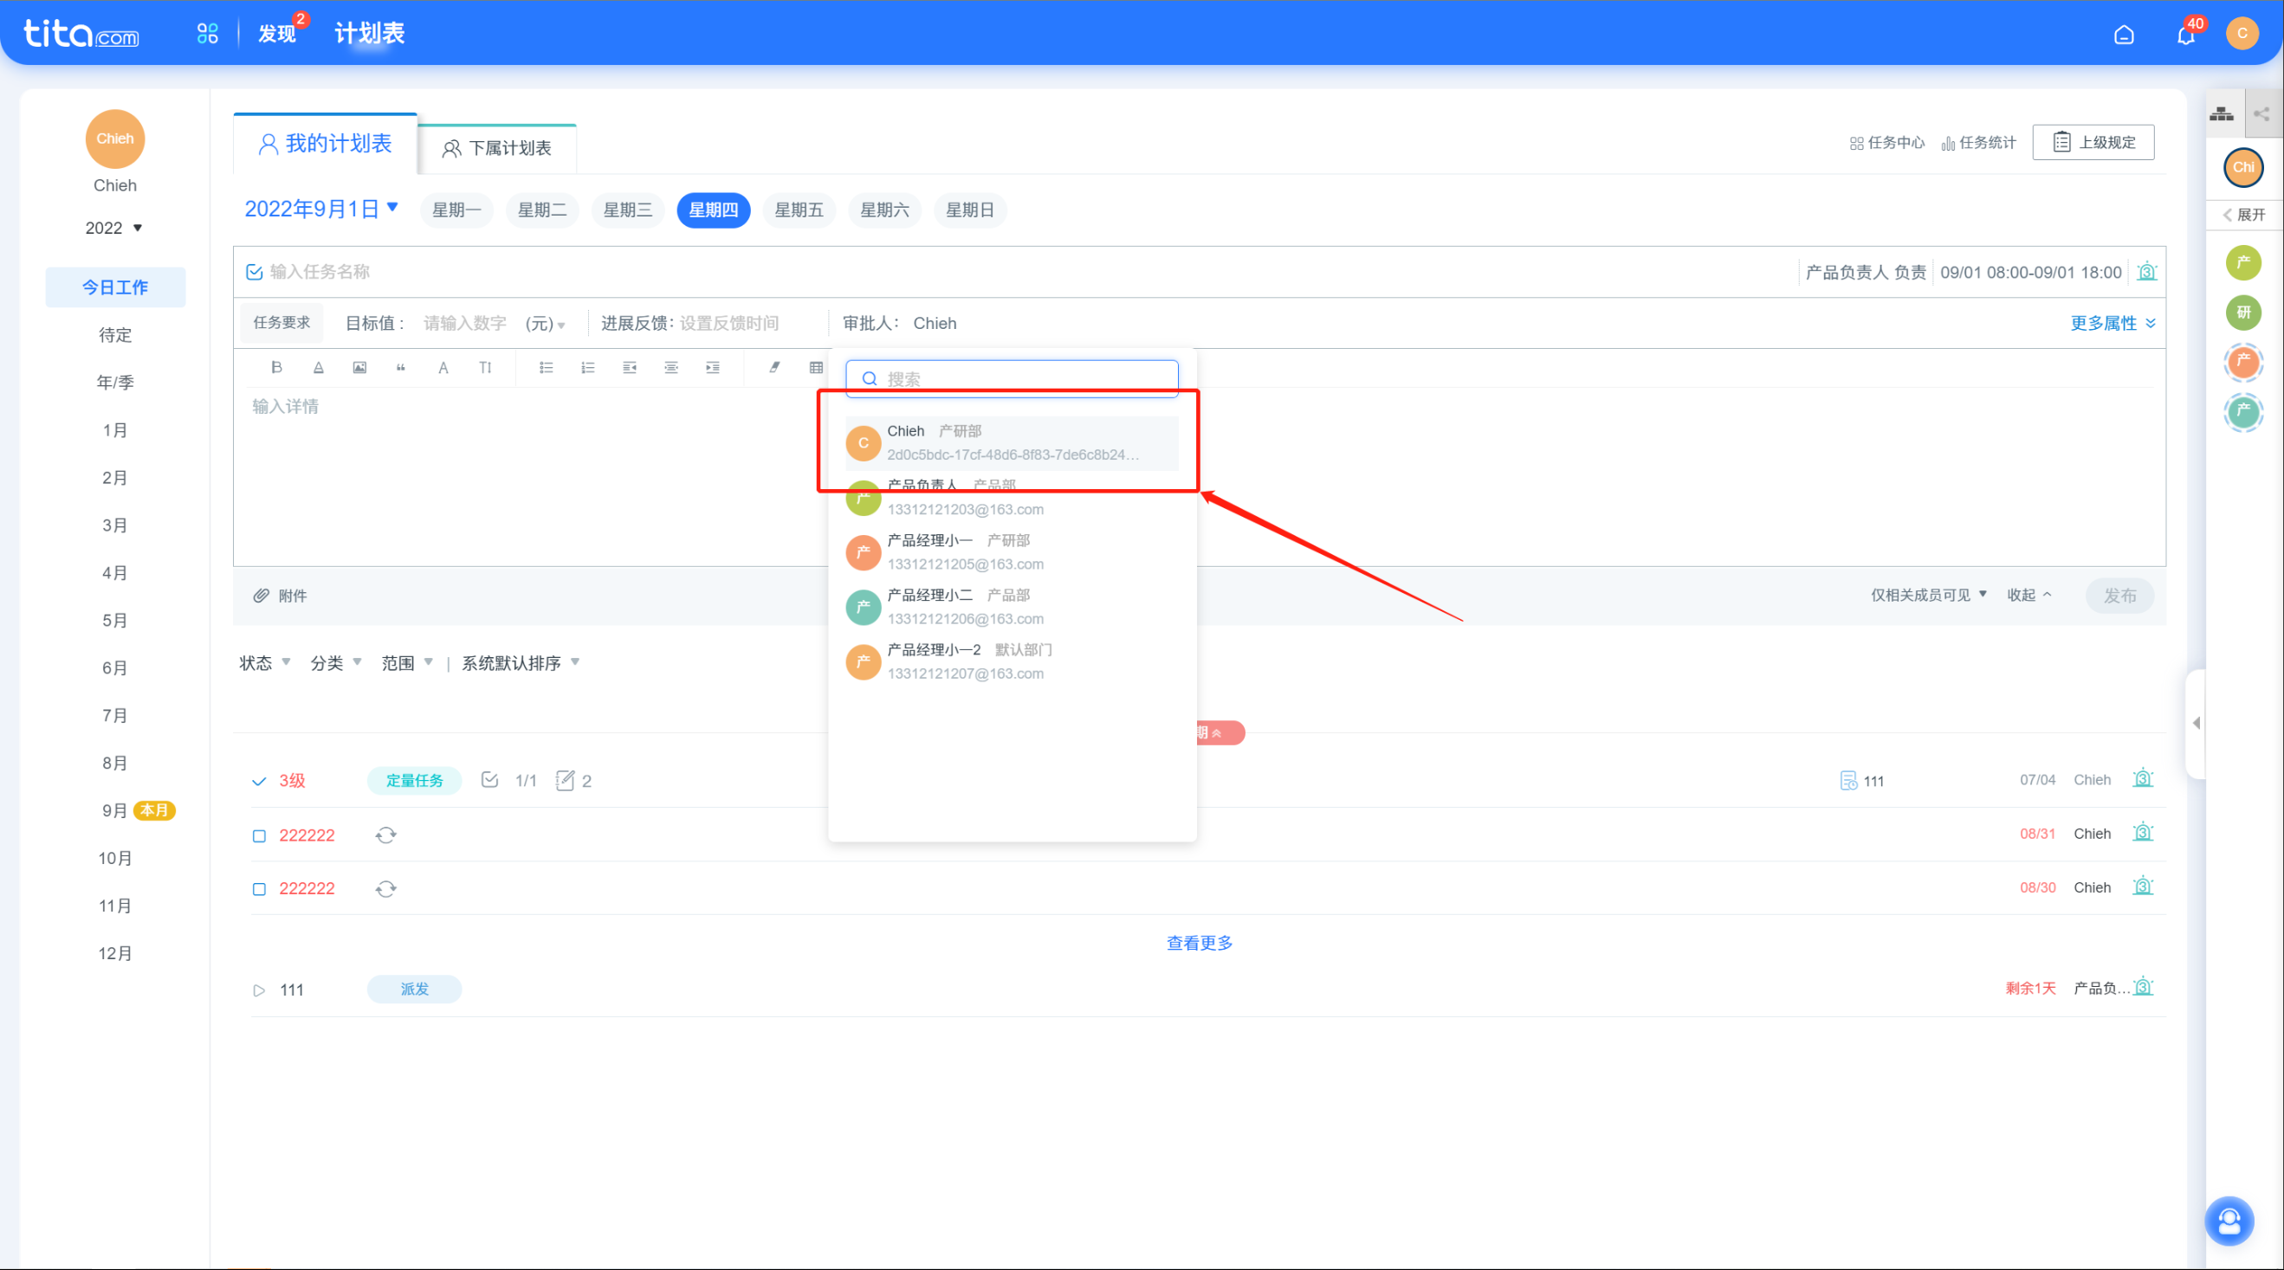Screen dimensions: 2284x1270
Task: Check the 08/31 task 222222 checkbox
Action: pyautogui.click(x=259, y=835)
